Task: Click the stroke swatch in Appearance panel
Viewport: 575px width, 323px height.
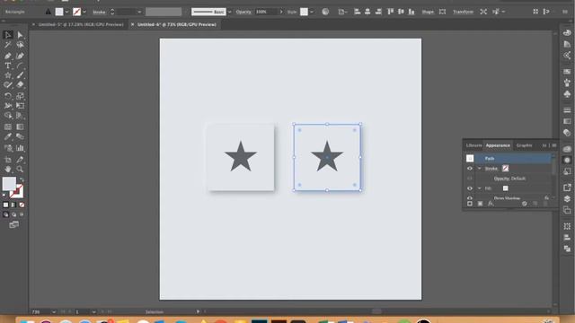Action: click(505, 169)
